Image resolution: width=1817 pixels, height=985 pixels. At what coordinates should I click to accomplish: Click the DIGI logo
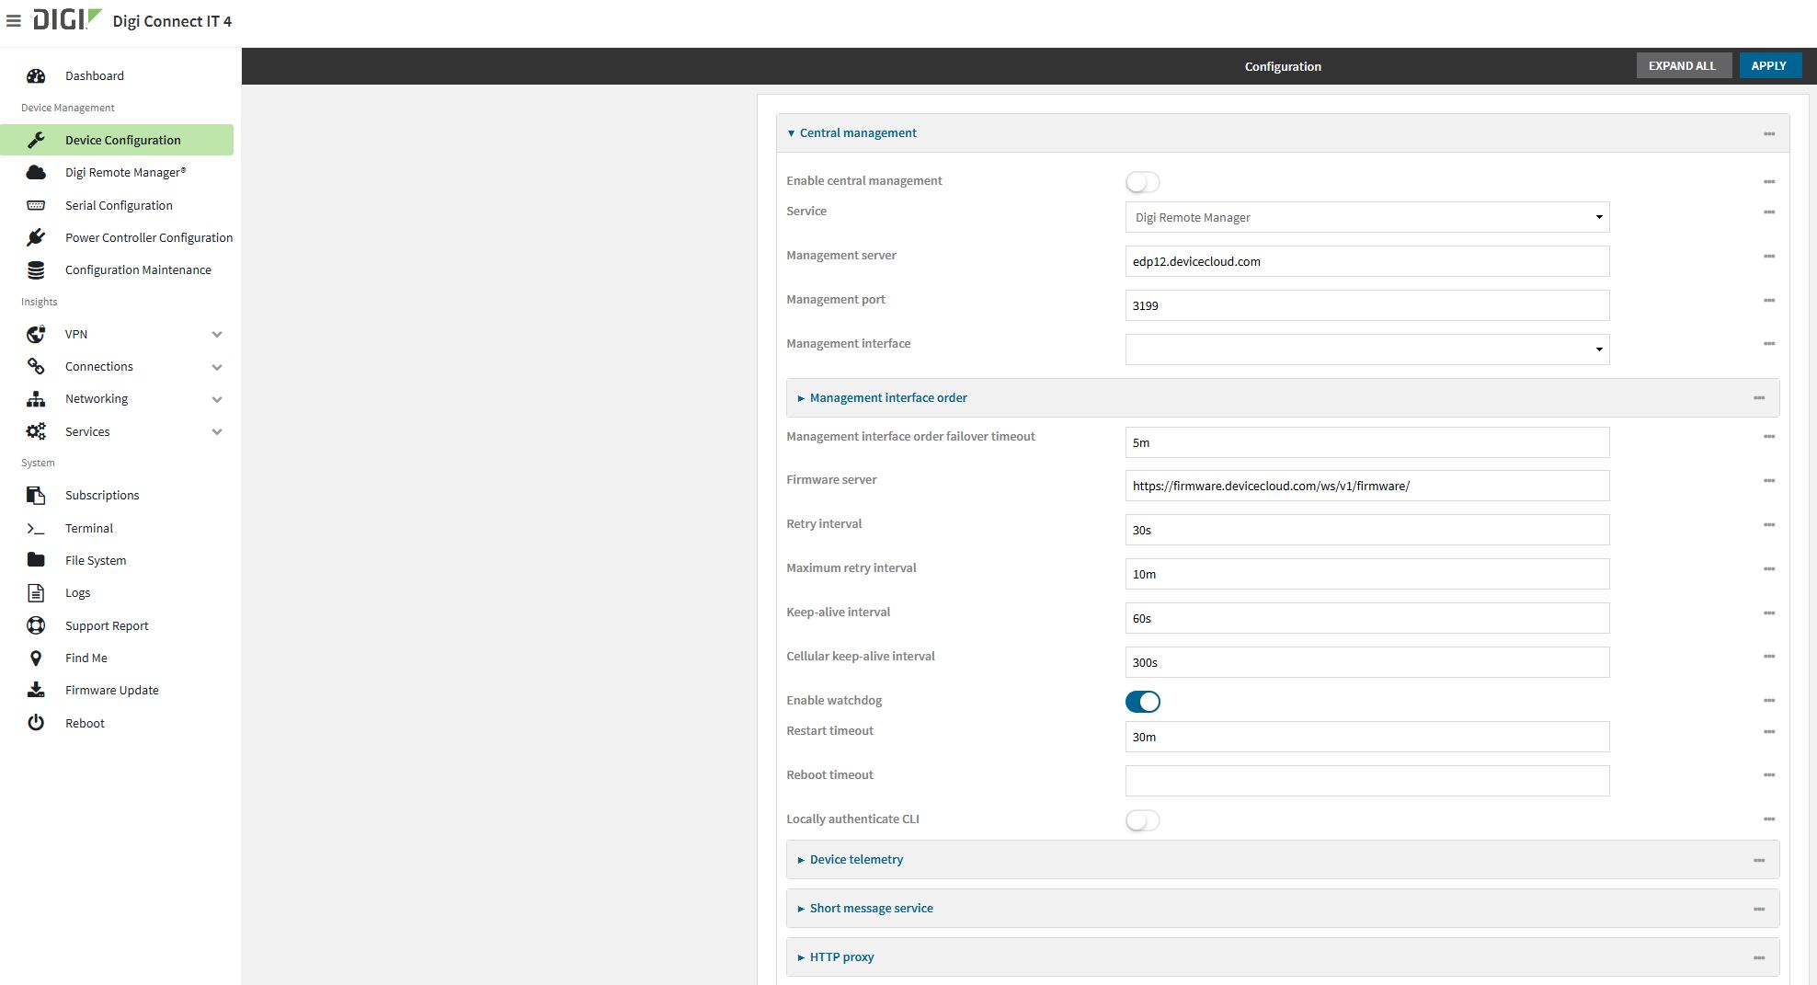point(66,19)
